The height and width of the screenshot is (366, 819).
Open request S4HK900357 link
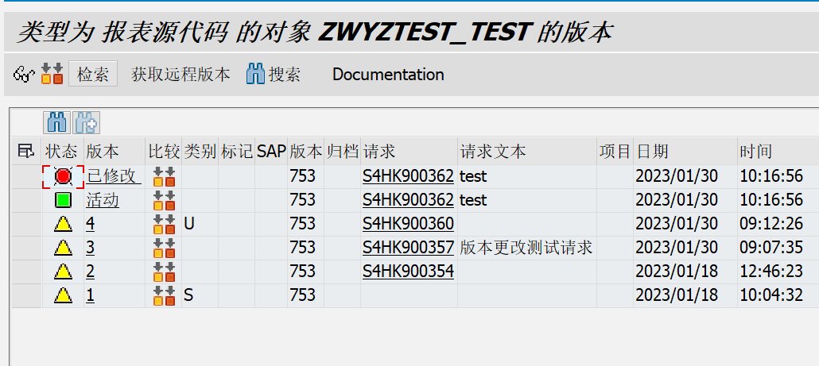point(408,248)
